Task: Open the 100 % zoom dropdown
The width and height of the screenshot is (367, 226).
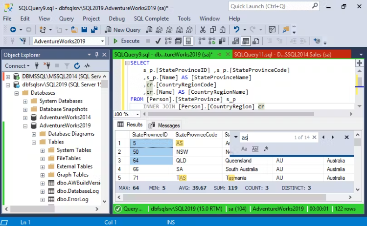Action: [138, 114]
